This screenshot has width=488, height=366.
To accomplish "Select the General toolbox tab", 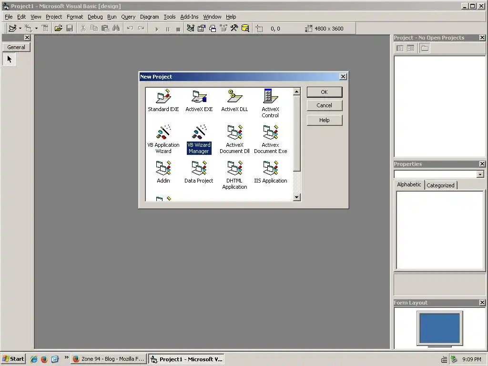I will (16, 47).
